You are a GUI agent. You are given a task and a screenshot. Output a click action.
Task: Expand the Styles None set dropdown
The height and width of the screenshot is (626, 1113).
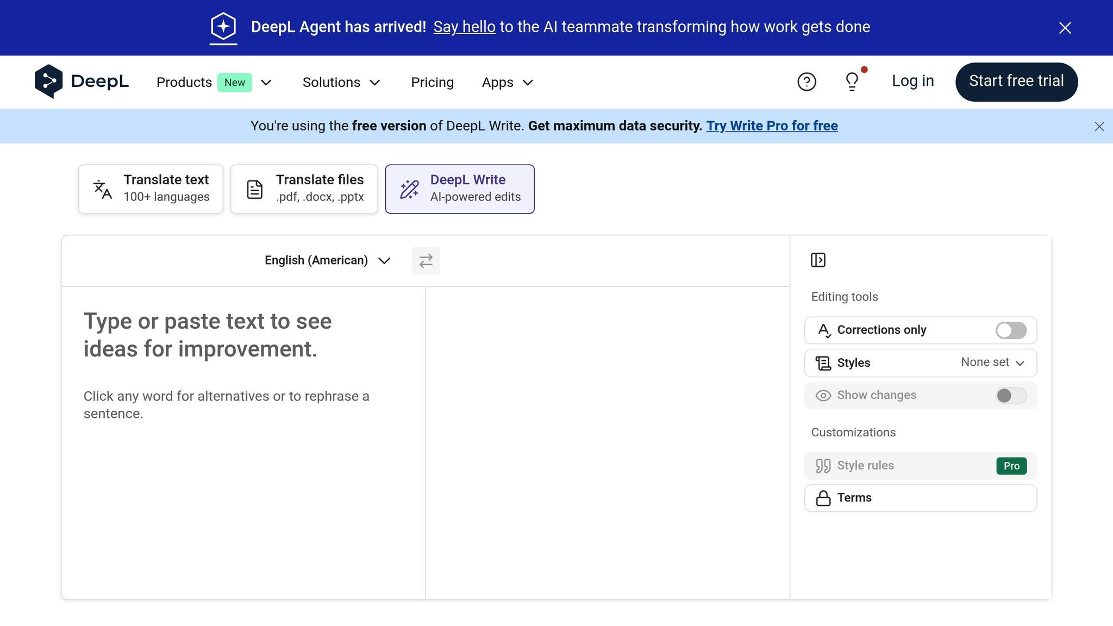click(992, 362)
